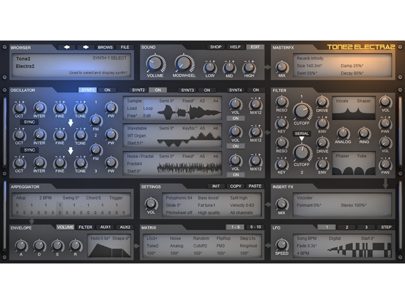
Task: Adjust the Insert FX MIX knob
Action: [282, 205]
